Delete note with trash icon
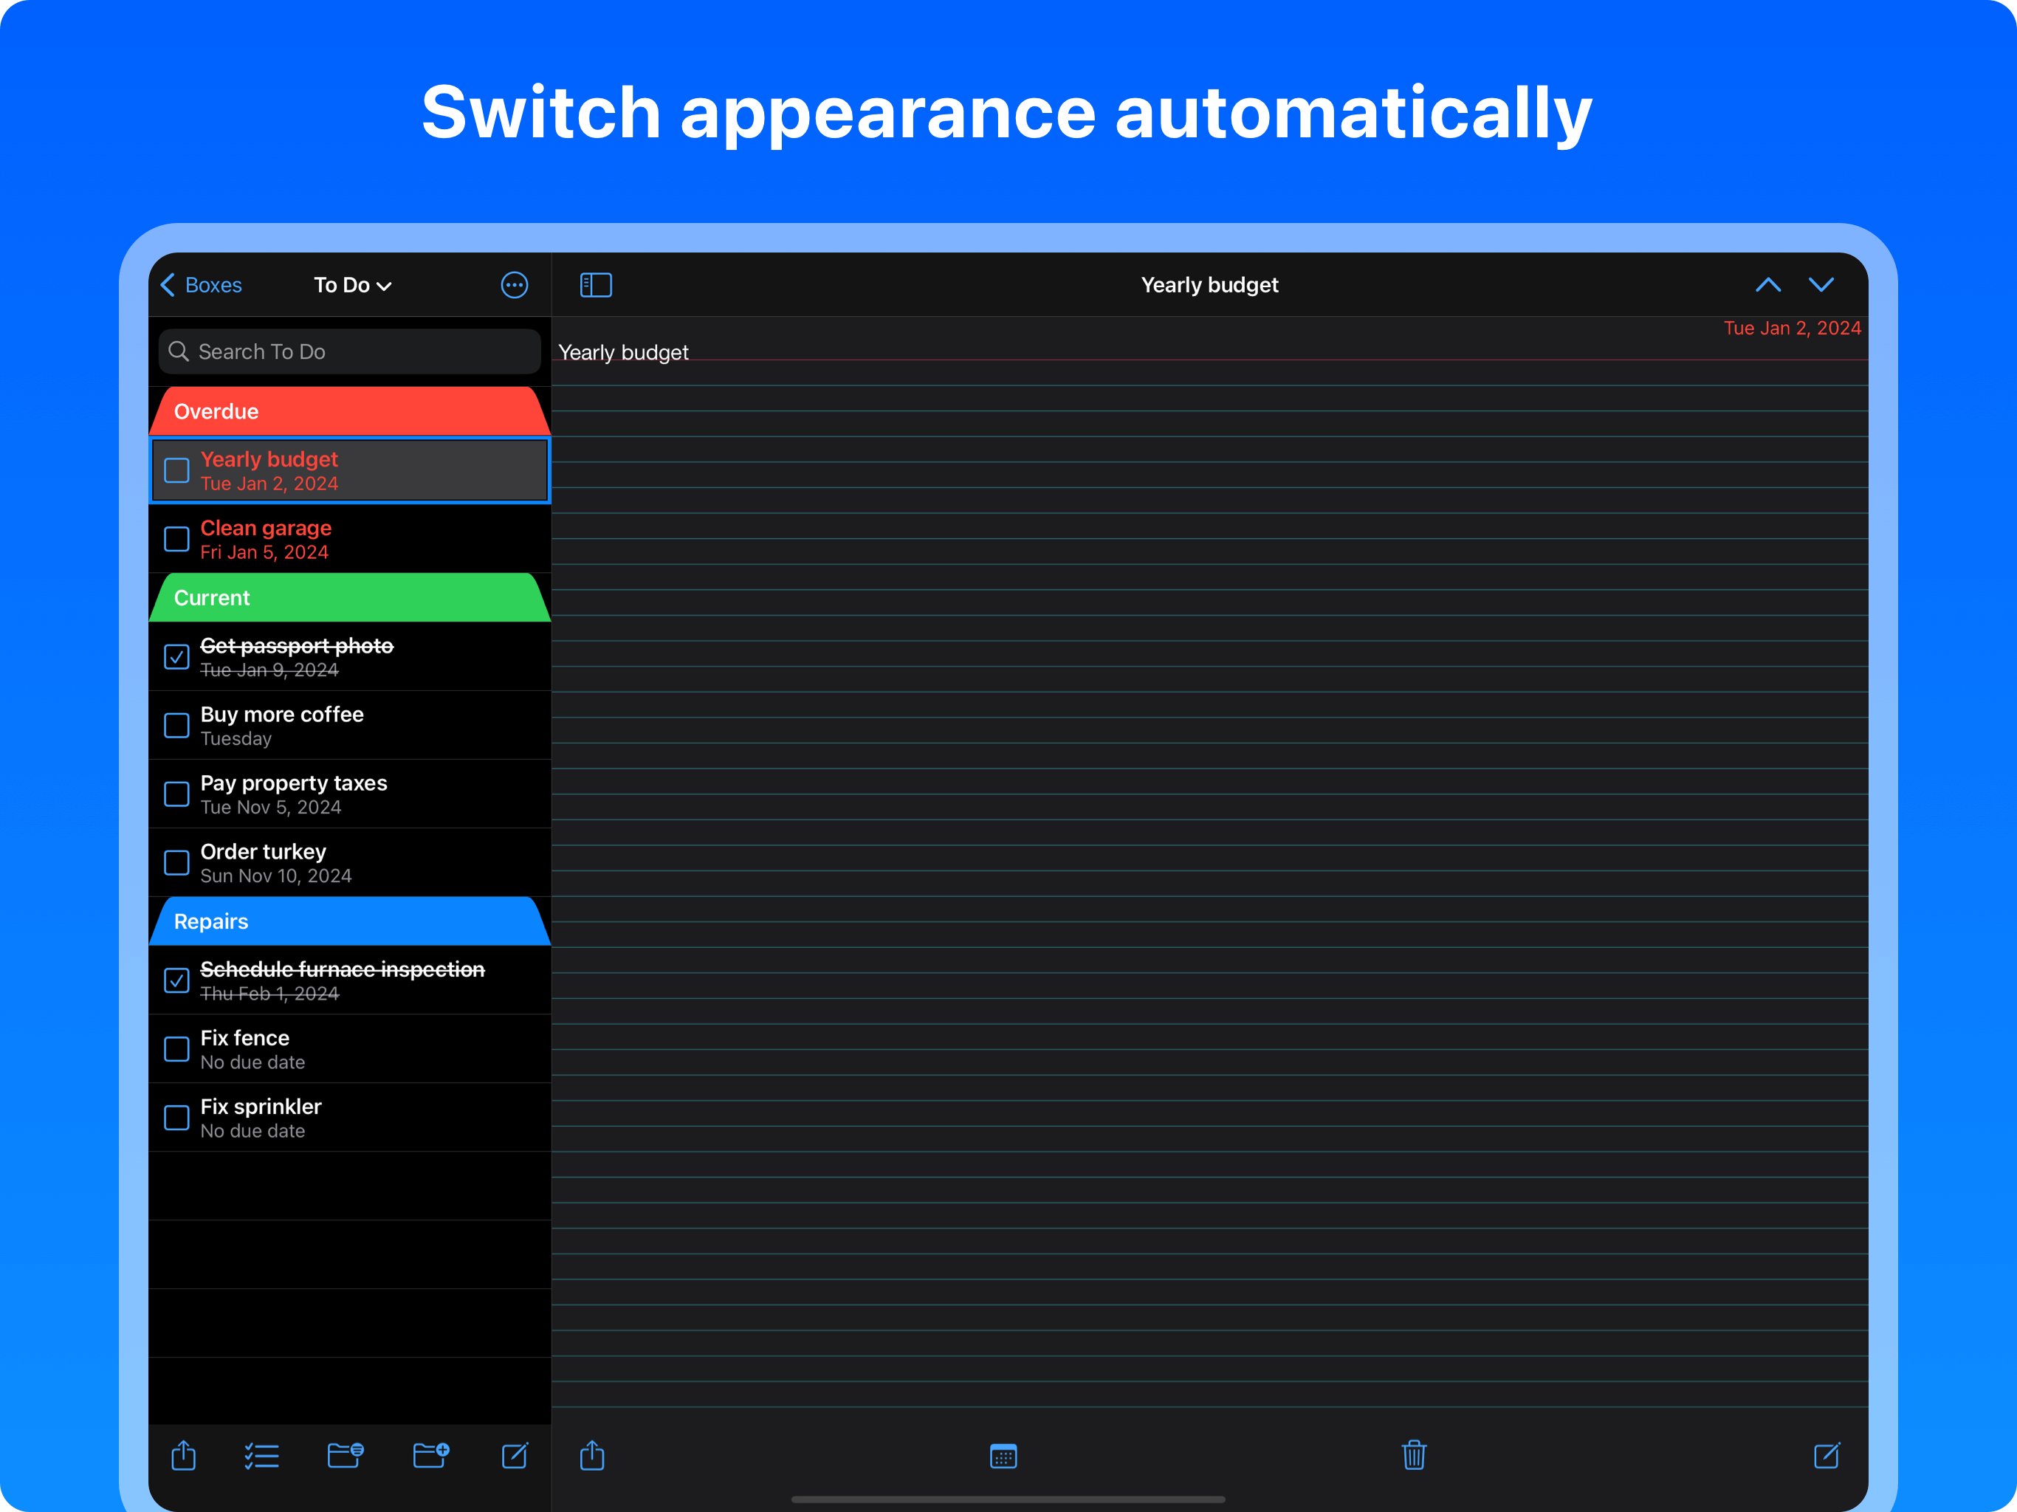Image resolution: width=2017 pixels, height=1512 pixels. (1413, 1455)
